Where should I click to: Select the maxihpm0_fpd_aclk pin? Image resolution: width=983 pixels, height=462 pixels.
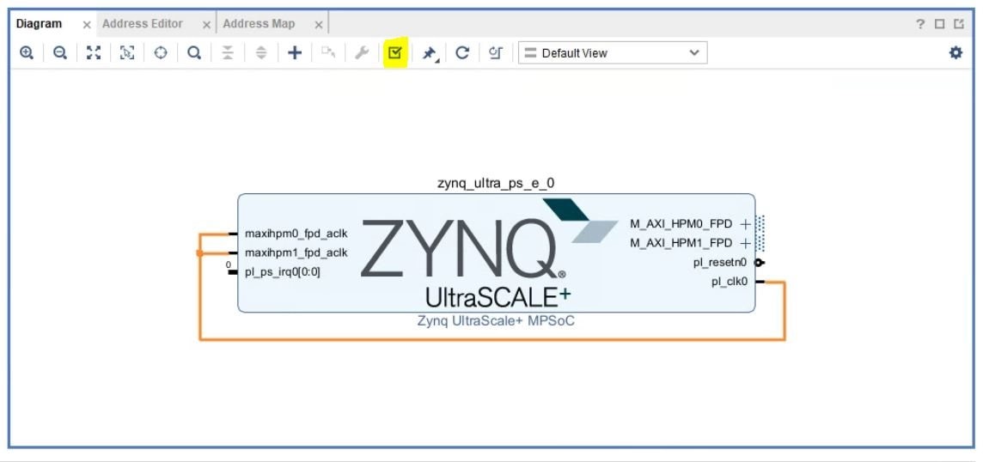click(296, 234)
